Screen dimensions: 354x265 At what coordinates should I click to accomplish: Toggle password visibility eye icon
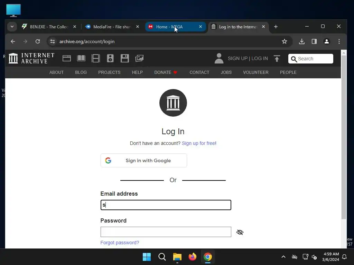(240, 232)
